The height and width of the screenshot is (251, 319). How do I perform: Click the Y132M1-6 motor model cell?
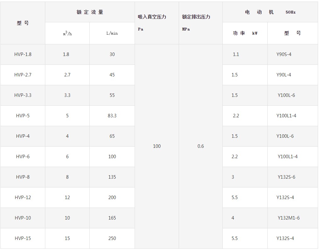[x=288, y=218]
